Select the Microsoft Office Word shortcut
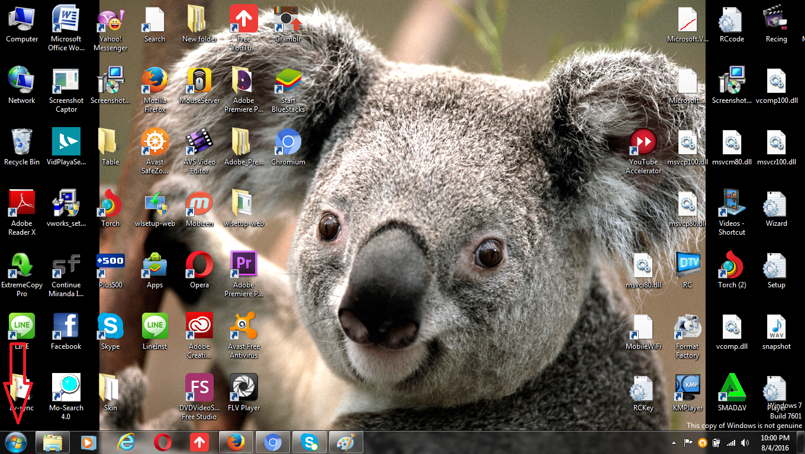 (x=66, y=28)
